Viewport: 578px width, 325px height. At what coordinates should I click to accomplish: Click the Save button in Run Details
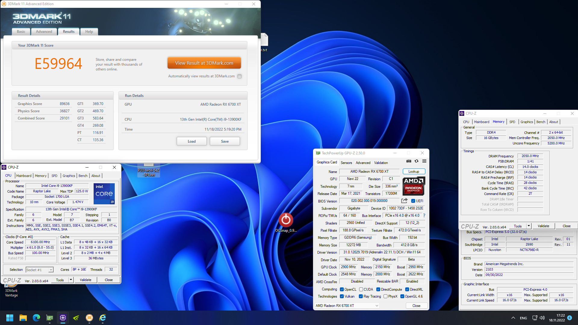[x=225, y=141]
